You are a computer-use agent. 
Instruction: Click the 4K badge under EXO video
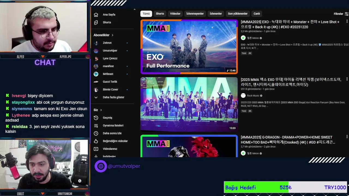click(250, 53)
